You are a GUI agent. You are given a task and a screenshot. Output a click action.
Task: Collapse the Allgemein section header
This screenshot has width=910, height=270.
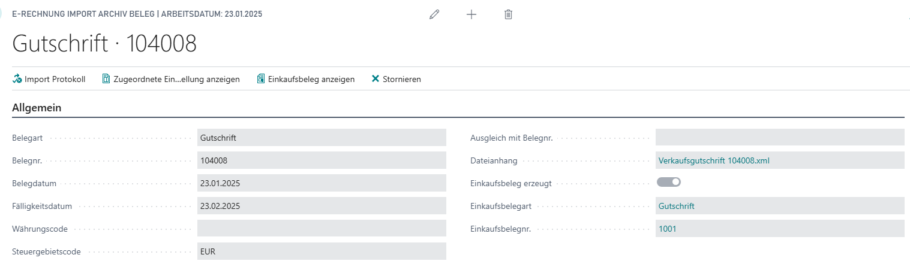[x=37, y=108]
